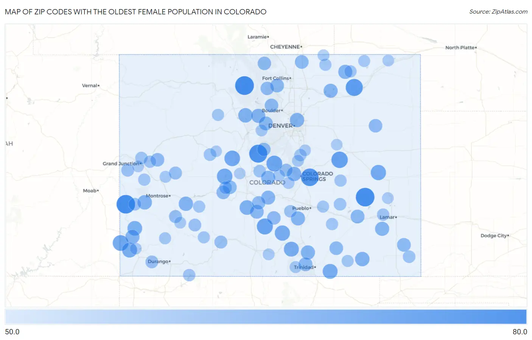Select the dark bubble north of Lamar

click(x=365, y=197)
